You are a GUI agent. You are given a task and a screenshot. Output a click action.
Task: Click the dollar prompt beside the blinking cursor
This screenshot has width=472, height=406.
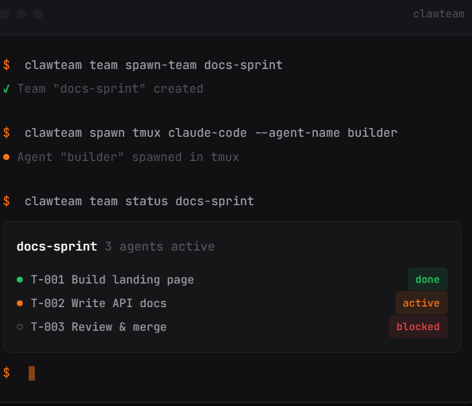click(x=6, y=373)
